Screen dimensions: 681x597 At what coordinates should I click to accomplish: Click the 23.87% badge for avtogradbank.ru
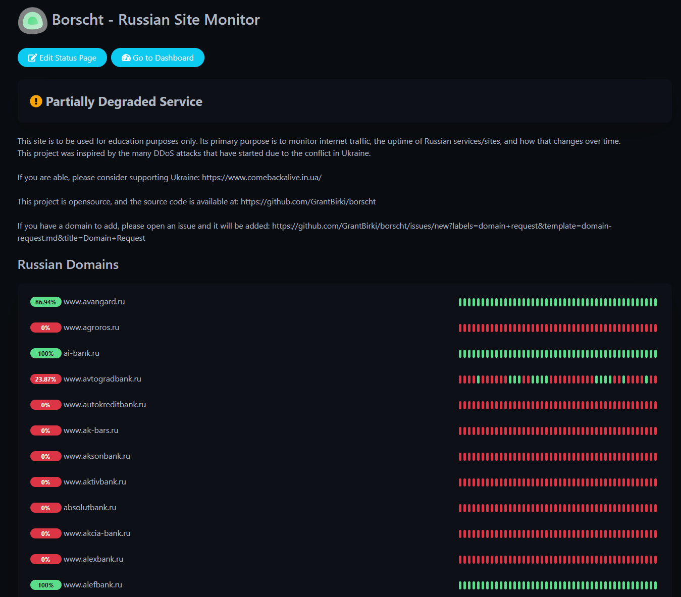46,379
